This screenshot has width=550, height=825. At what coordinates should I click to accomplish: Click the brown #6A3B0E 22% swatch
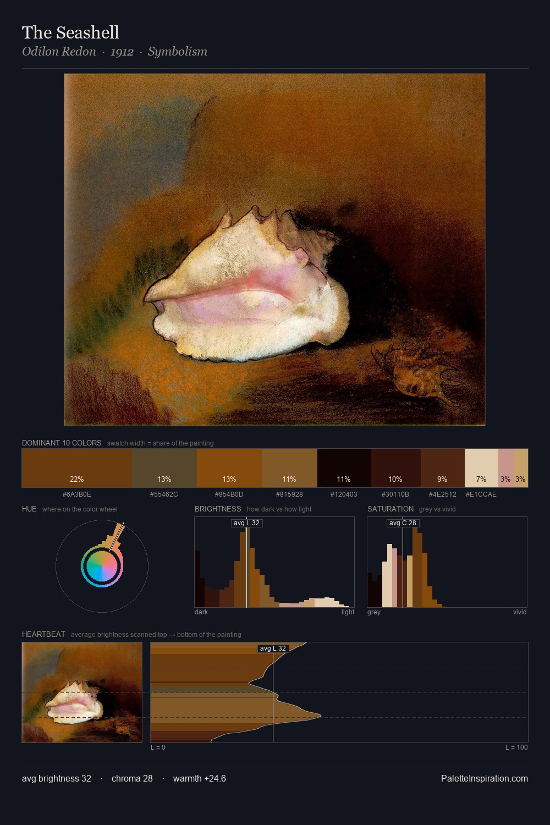(77, 468)
